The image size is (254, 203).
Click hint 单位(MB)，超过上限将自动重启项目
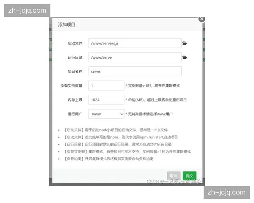pos(156,100)
